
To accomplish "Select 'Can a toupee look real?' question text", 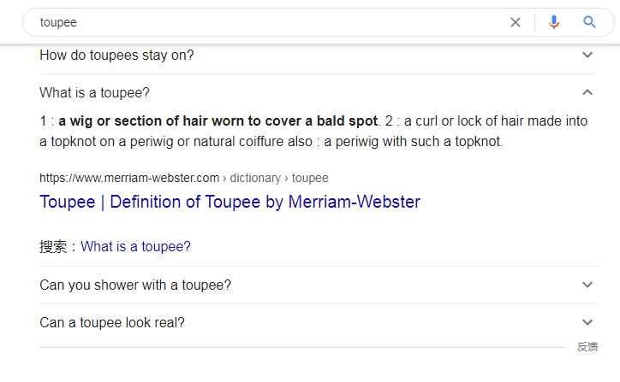I will click(112, 322).
